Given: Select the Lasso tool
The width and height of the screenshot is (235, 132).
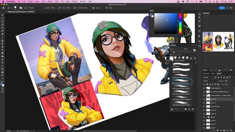Looking at the screenshot, I should [x=3, y=21].
